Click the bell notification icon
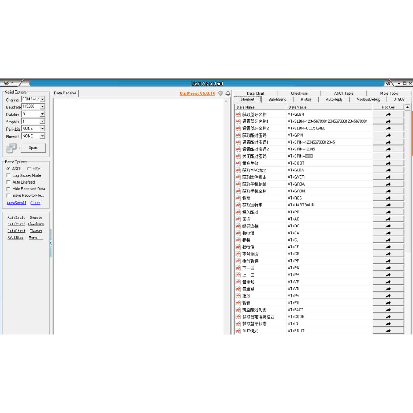Image resolution: width=413 pixels, height=413 pixels. pos(228,93)
